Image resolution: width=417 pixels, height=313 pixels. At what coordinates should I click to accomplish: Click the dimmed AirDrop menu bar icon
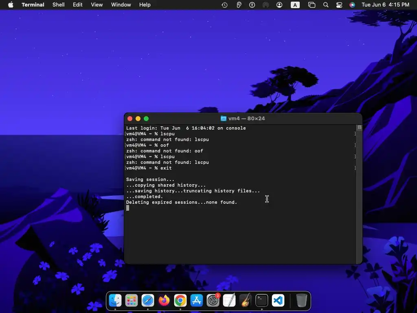point(266,5)
